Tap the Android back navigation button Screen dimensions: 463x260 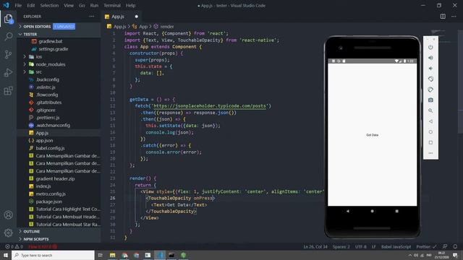[x=347, y=211]
